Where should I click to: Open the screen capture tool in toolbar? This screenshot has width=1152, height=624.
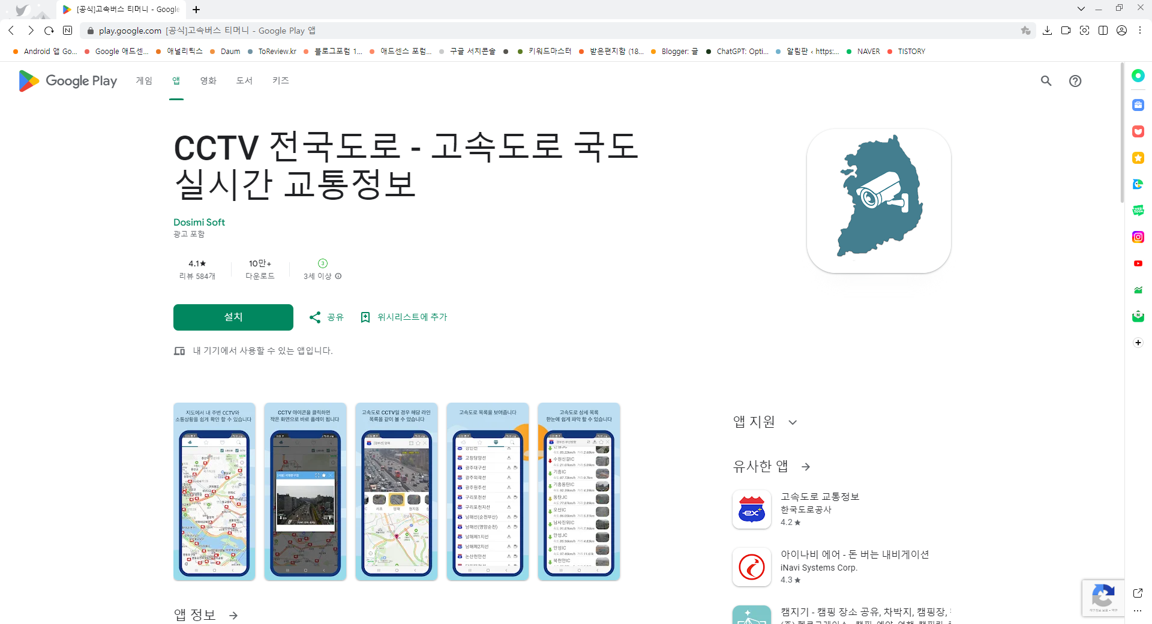tap(1085, 31)
